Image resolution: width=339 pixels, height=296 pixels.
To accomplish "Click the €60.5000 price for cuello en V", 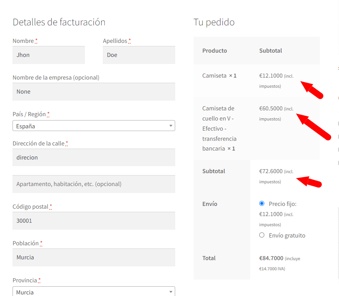I will [x=271, y=108].
